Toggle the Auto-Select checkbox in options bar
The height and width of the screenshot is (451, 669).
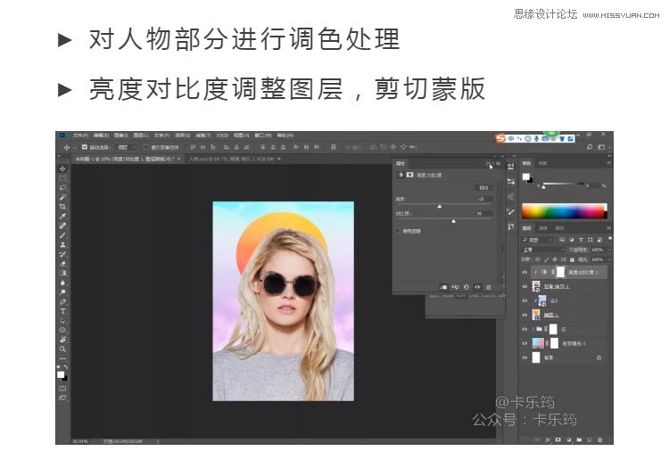tap(85, 147)
